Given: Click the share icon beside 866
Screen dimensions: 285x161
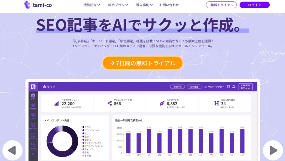Looking at the screenshot, I should (x=110, y=103).
